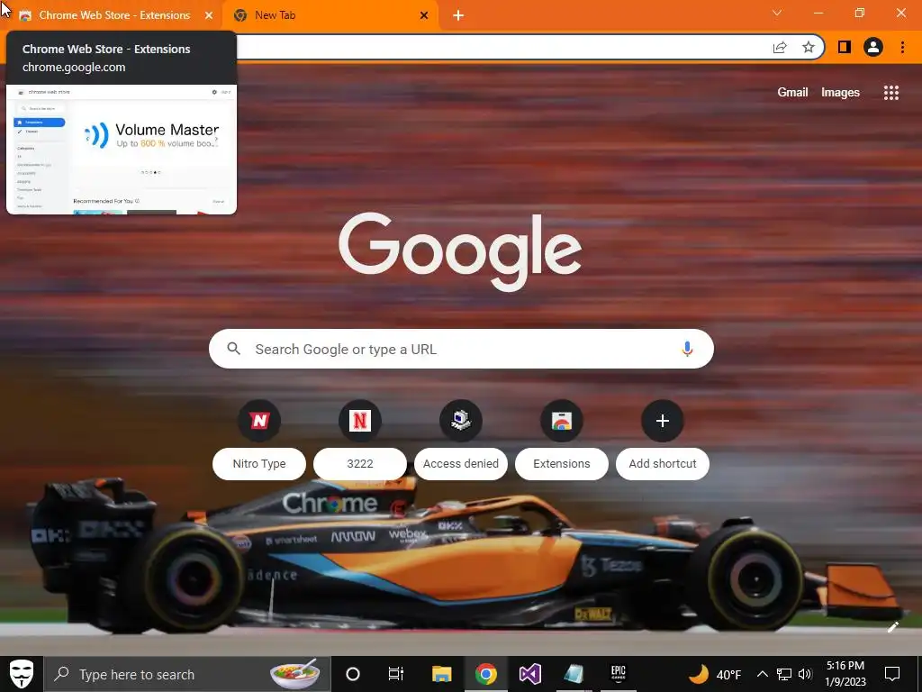Viewport: 922px width, 692px height.
Task: Open File Explorer from taskbar
Action: click(x=441, y=674)
